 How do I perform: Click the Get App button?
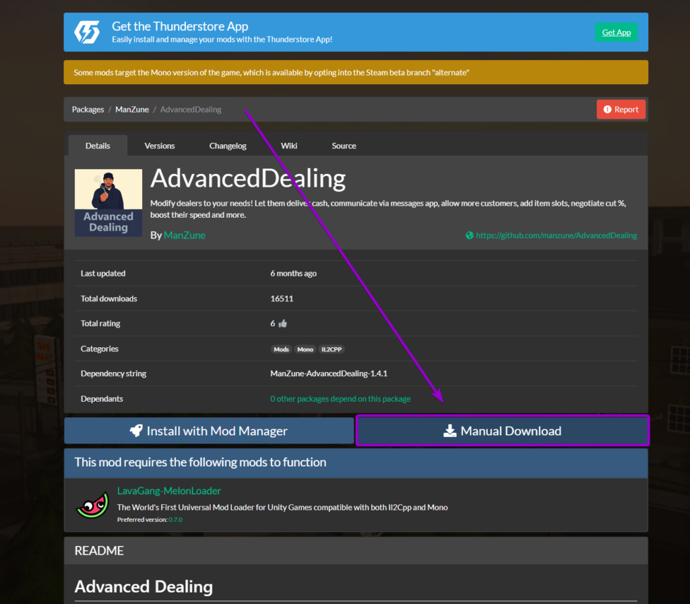coord(616,32)
